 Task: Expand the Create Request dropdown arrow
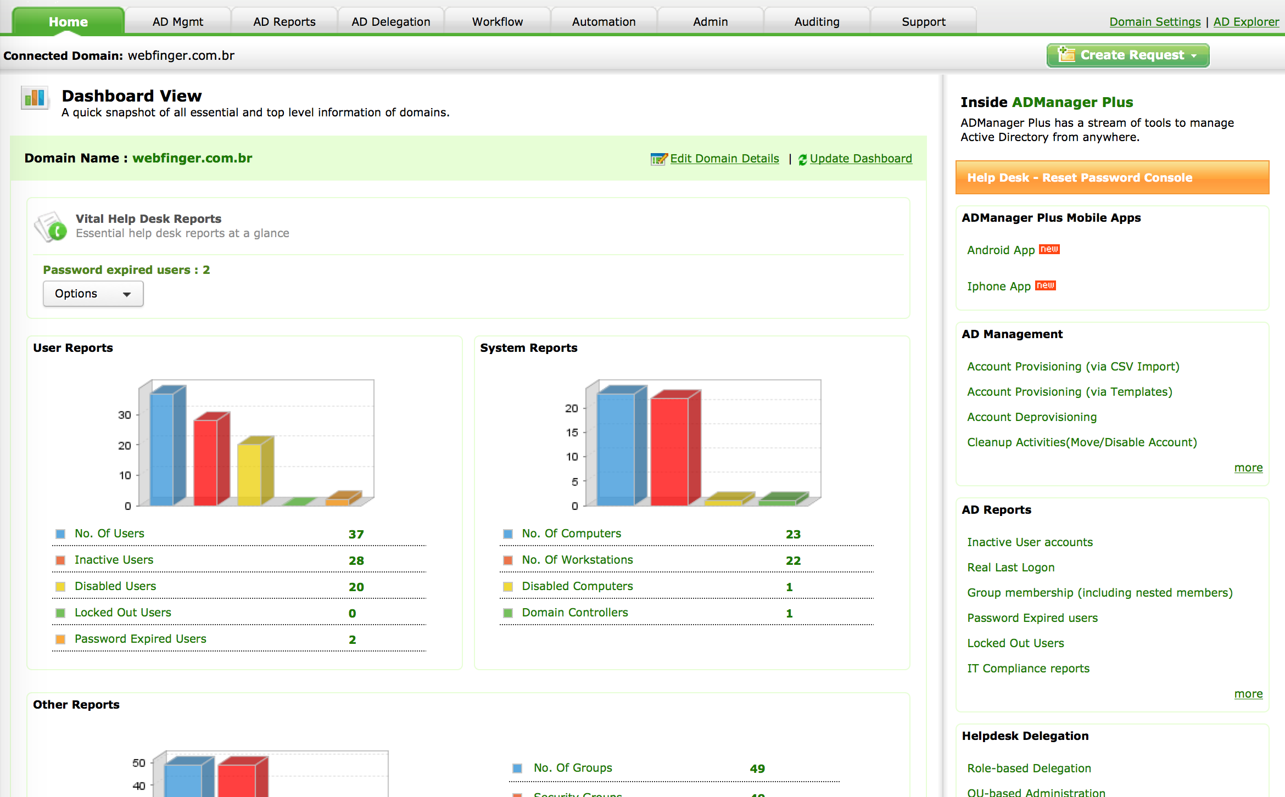coord(1193,56)
